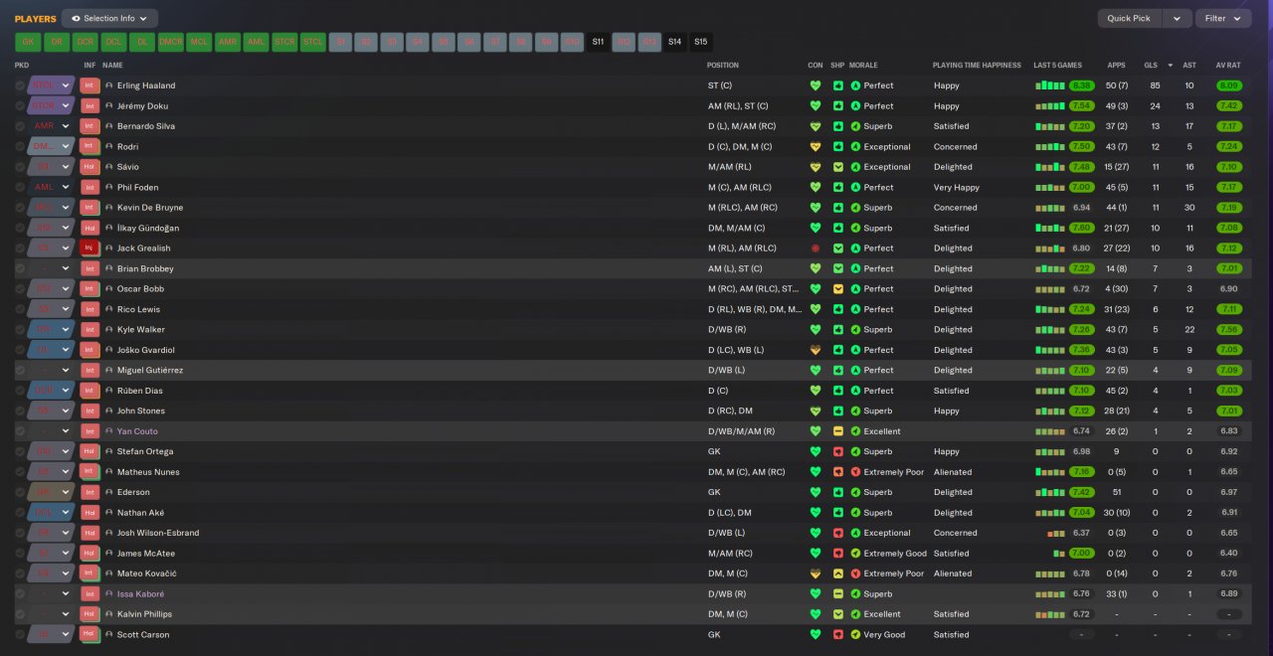
Task: Click the morale icon for Kevin De Bruyne
Action: [855, 208]
